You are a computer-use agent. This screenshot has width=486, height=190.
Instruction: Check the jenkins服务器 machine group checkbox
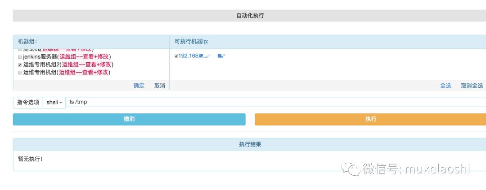(x=19, y=57)
